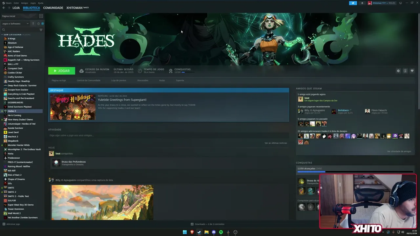The height and width of the screenshot is (236, 420).
Task: Switch to the COMUNIDADE tab
Action: click(53, 8)
